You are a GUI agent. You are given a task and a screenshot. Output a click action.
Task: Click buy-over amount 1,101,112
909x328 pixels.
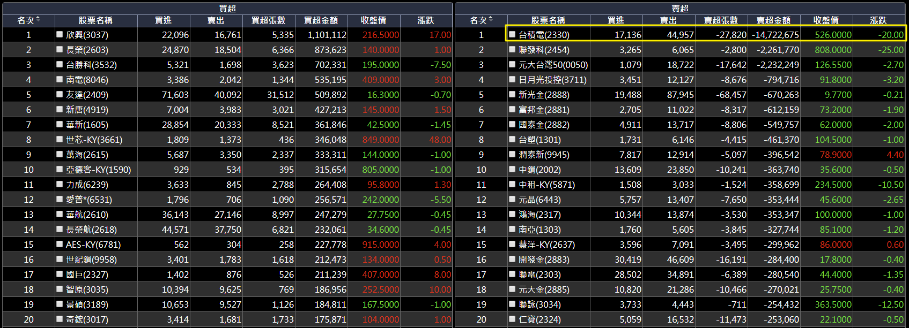click(x=327, y=35)
